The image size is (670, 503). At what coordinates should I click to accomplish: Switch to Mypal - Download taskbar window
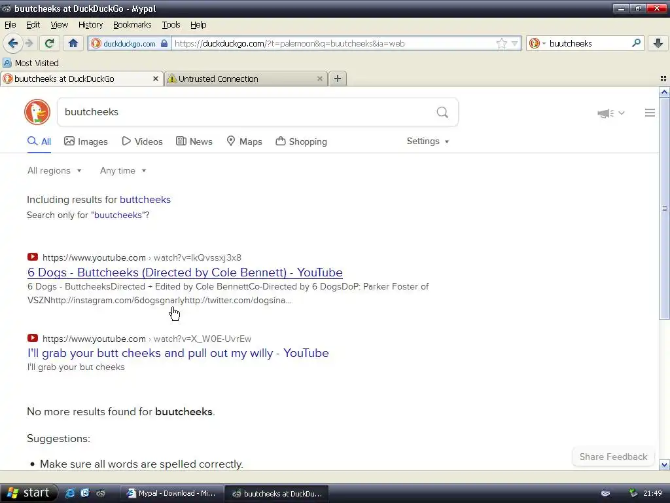tap(171, 494)
